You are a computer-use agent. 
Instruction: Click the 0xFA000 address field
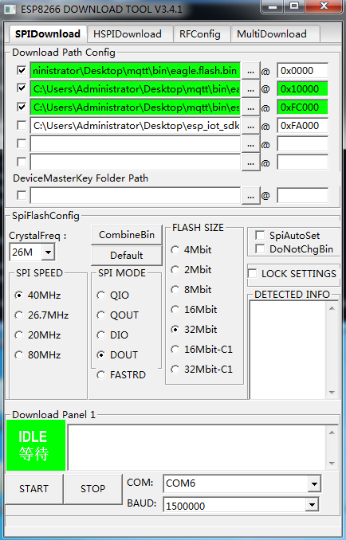coord(303,126)
